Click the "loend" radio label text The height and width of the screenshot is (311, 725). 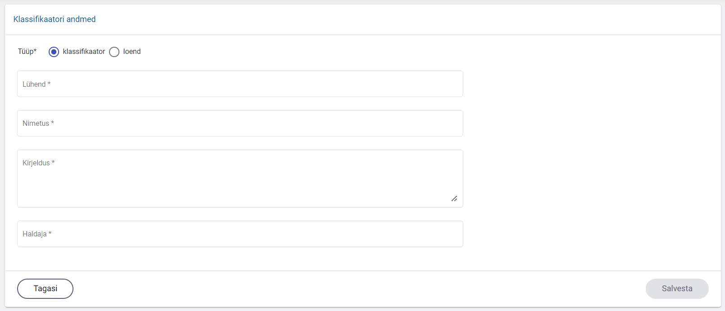tap(132, 52)
